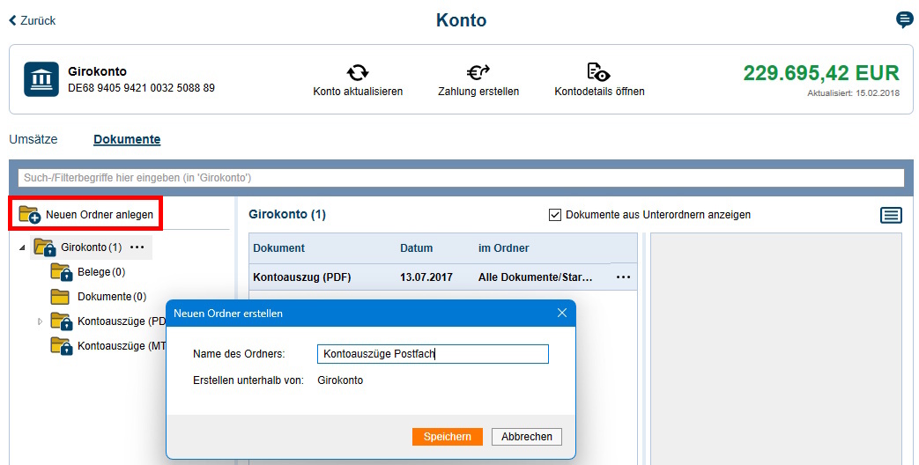Click the bank building account icon
The height and width of the screenshot is (465, 919).
(41, 79)
